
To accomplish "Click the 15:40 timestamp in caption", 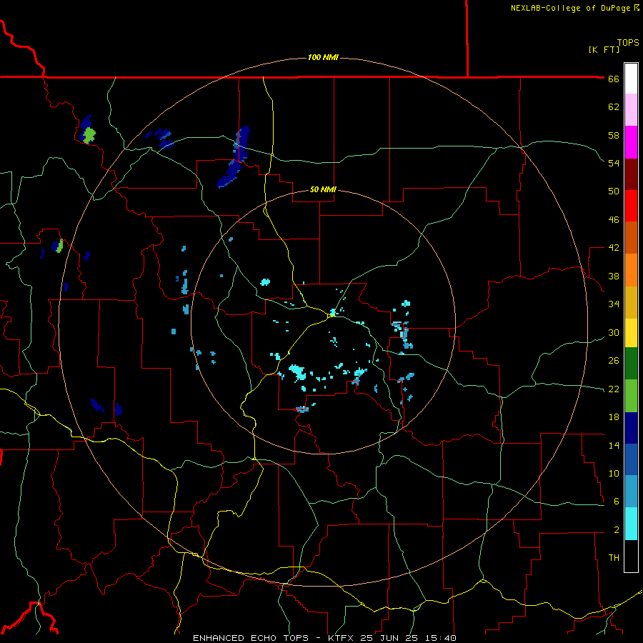I will 441,638.
